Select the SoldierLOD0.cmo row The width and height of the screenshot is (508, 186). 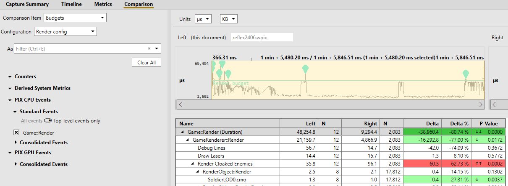(x=340, y=180)
